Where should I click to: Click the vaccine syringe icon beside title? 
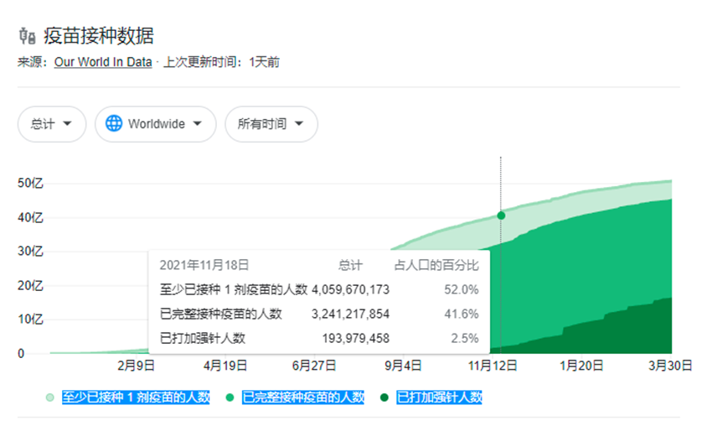coord(27,36)
